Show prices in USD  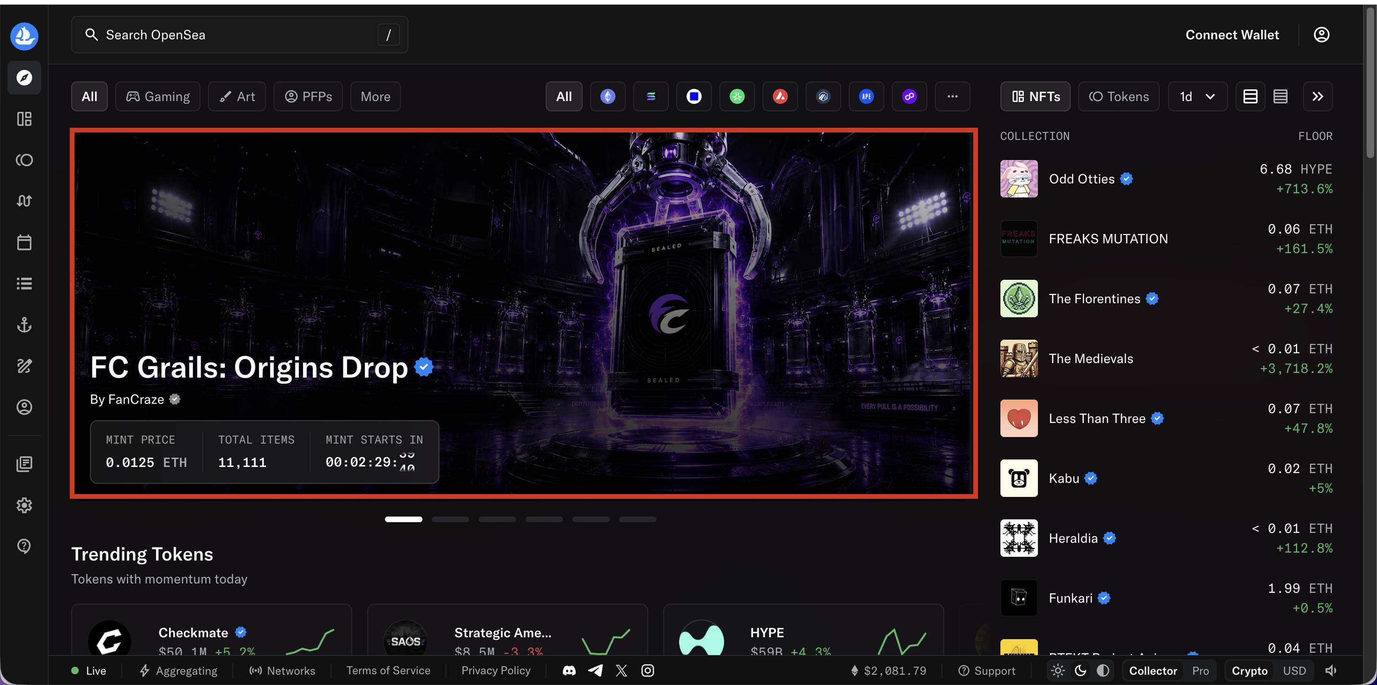(1294, 670)
